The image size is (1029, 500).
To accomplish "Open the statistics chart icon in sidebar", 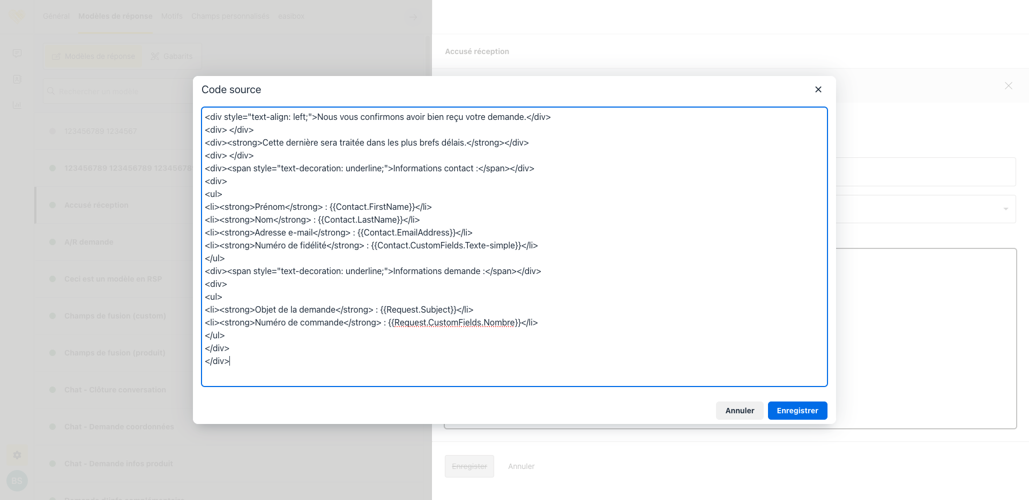I will 17,105.
